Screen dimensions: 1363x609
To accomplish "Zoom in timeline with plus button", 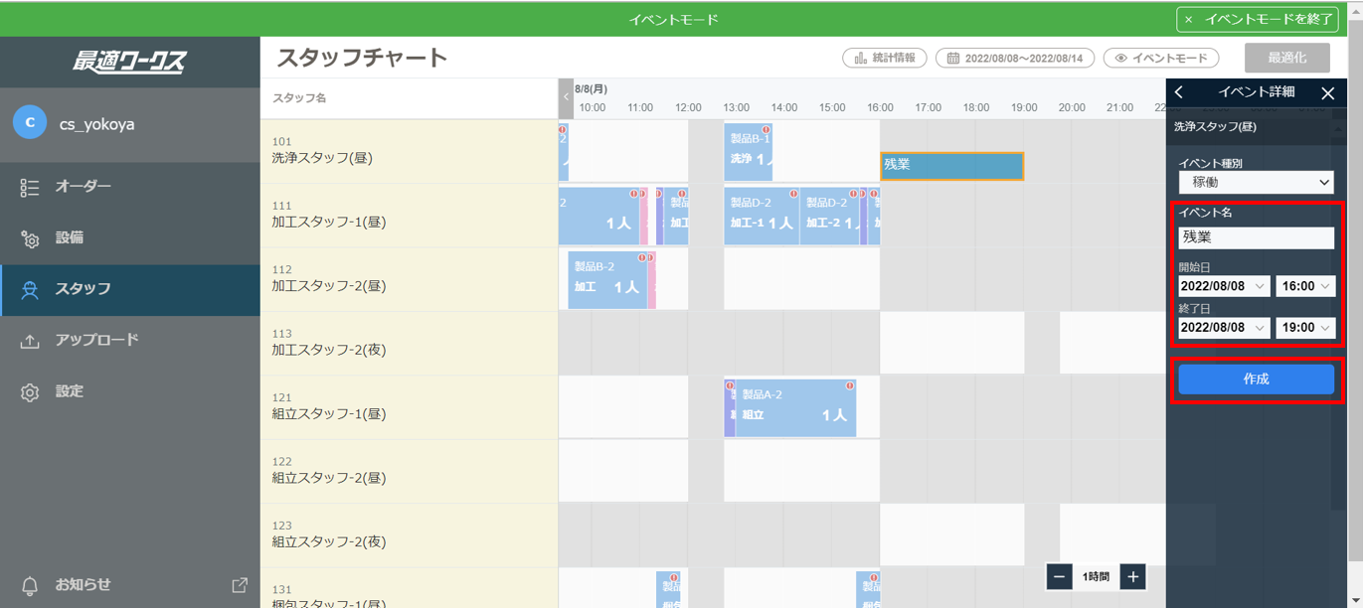I will pyautogui.click(x=1132, y=577).
